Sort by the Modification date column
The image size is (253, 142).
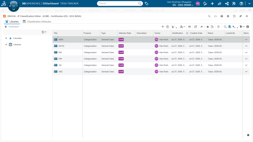click(178, 33)
